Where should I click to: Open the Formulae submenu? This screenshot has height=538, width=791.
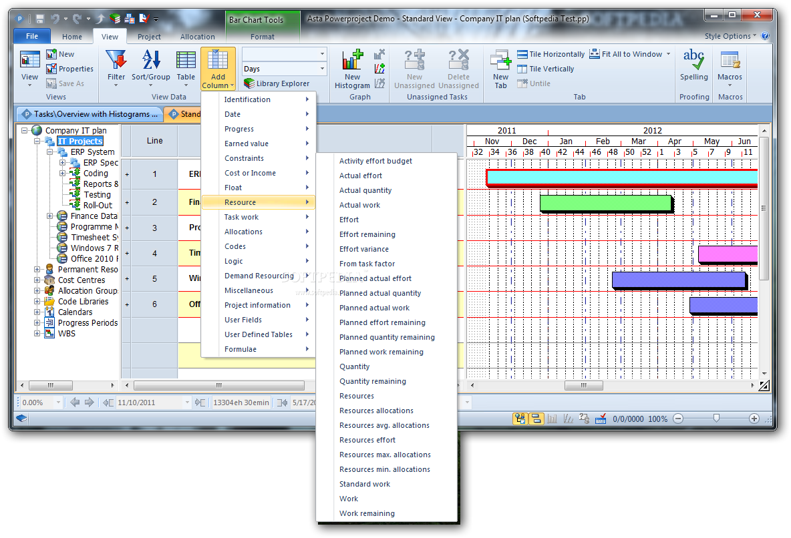pyautogui.click(x=259, y=349)
